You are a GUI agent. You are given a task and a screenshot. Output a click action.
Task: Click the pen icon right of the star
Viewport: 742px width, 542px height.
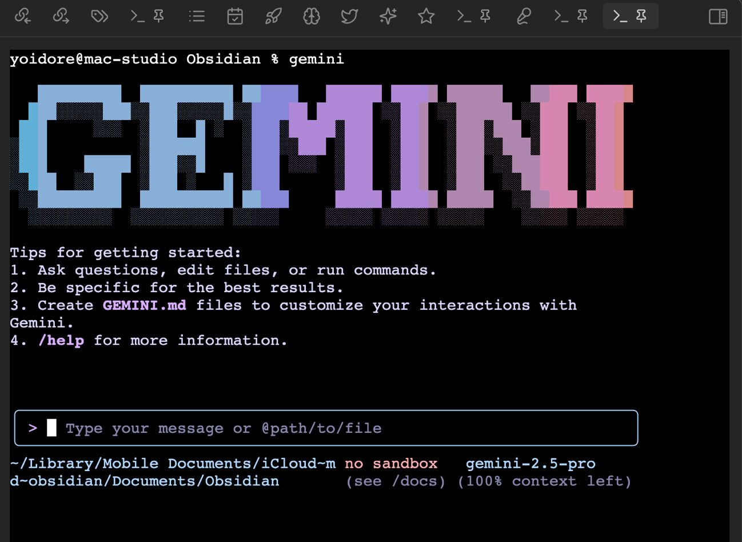tap(523, 16)
